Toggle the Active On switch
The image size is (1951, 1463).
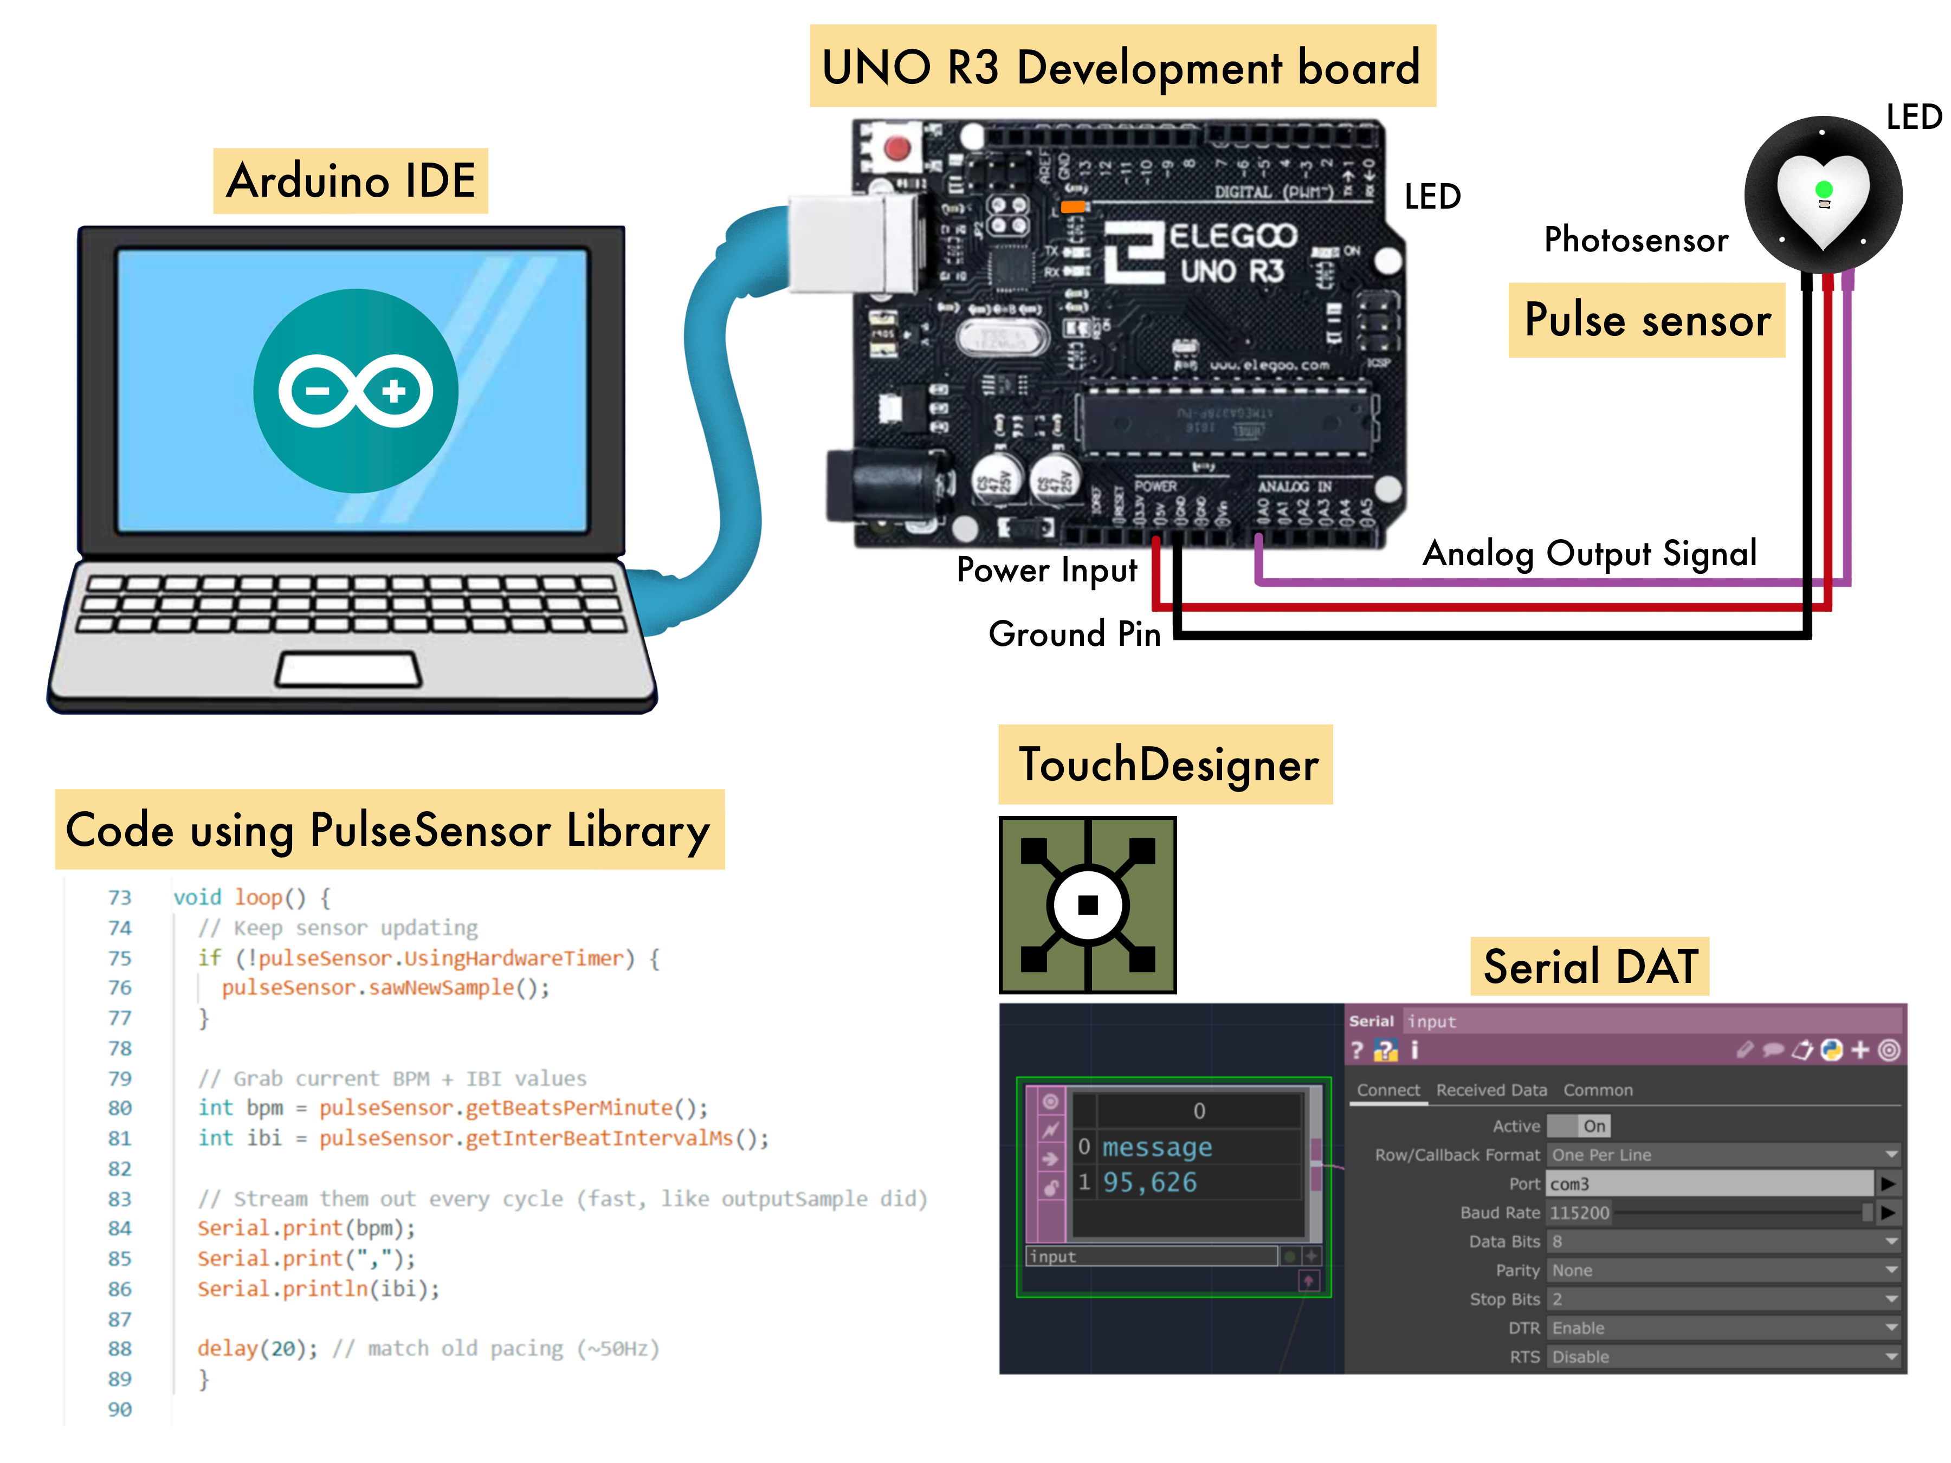pos(1579,1126)
